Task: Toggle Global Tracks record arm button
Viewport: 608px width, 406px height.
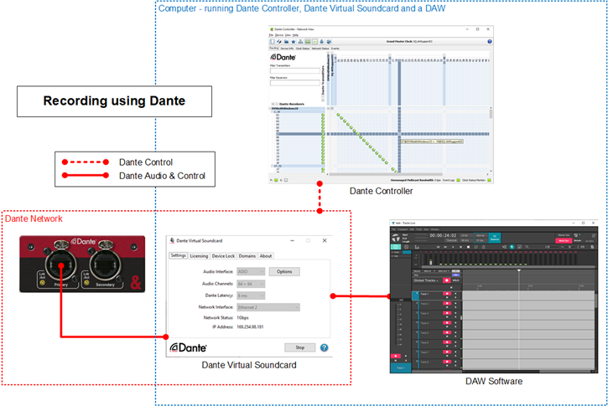Action: [447, 280]
